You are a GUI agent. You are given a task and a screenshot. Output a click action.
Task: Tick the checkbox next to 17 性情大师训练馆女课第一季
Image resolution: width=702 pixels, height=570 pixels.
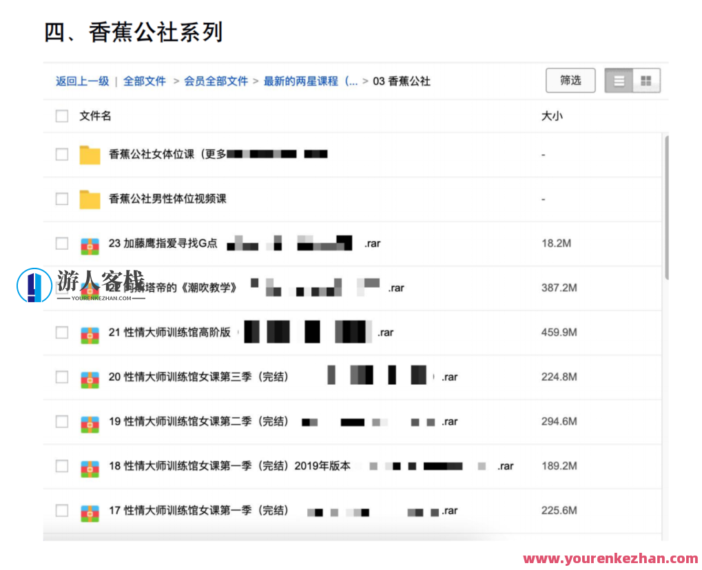(61, 510)
